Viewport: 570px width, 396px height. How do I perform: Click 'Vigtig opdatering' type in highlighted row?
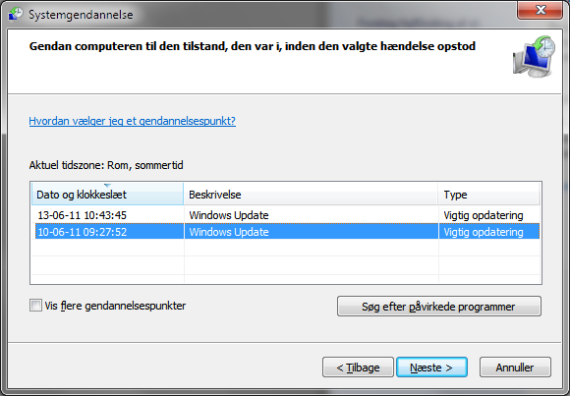pyautogui.click(x=484, y=232)
